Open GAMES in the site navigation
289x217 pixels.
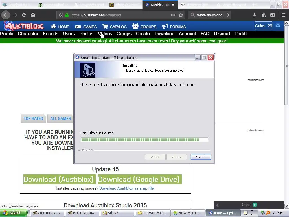pyautogui.click(x=86, y=27)
